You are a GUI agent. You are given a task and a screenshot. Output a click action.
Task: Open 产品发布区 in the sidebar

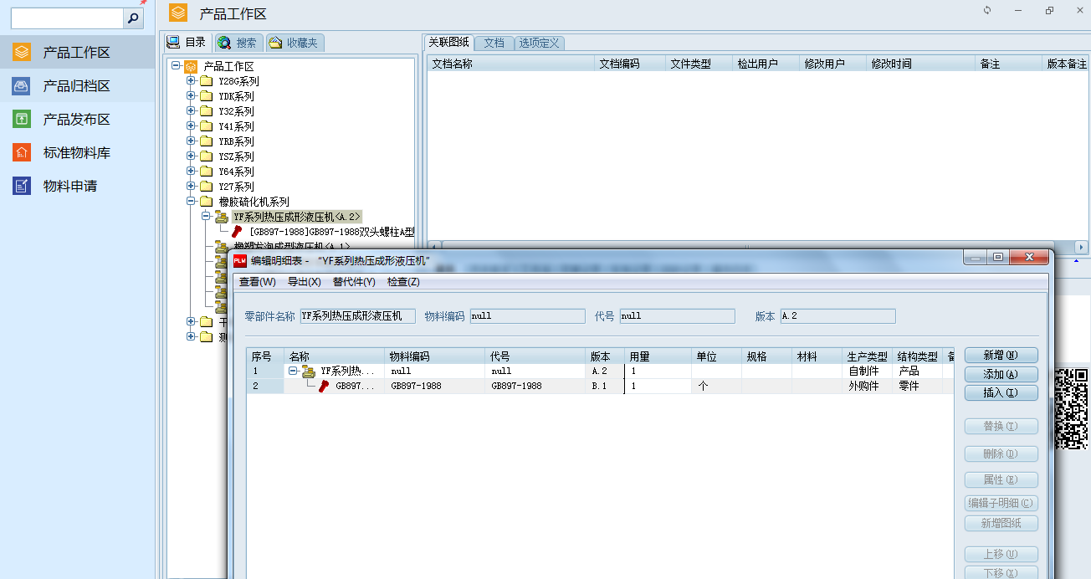pyautogui.click(x=76, y=120)
